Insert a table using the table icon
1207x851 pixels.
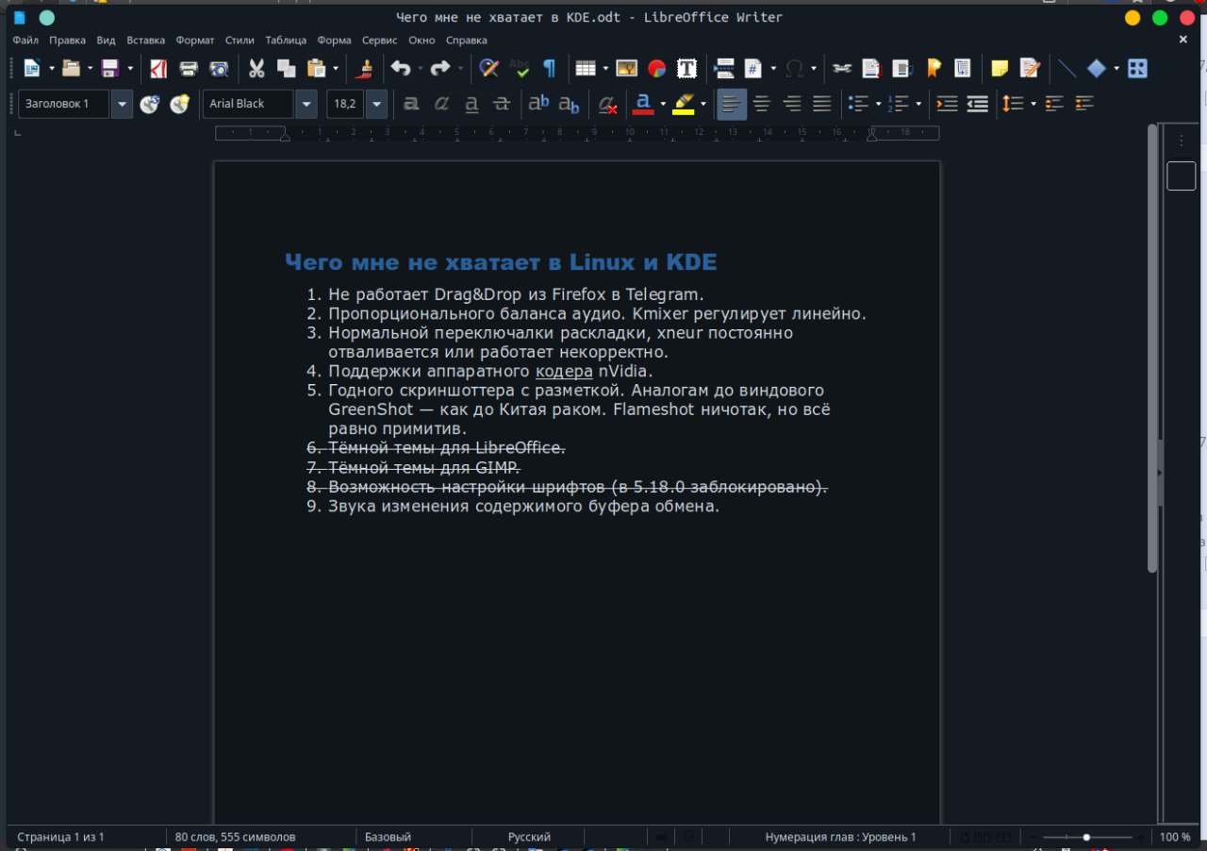click(x=586, y=68)
